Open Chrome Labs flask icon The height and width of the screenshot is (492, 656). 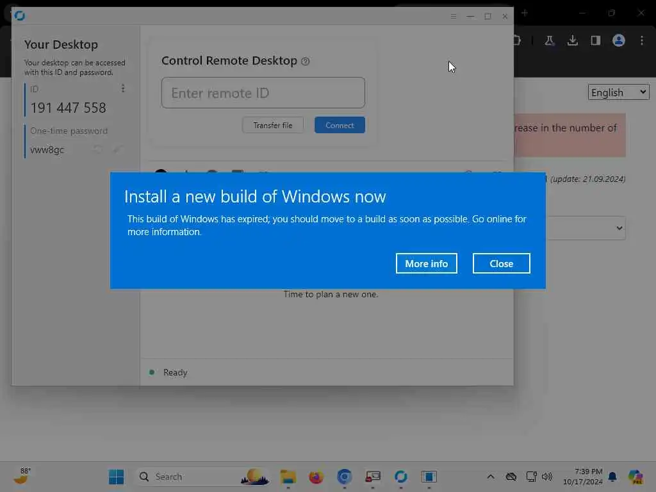pyautogui.click(x=549, y=40)
